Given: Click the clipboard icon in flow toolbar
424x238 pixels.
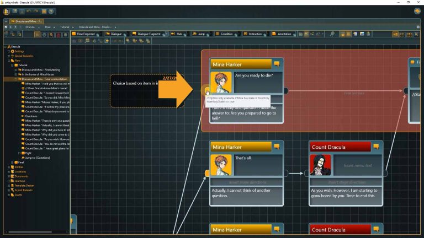Looking at the screenshot, I should [368, 34].
